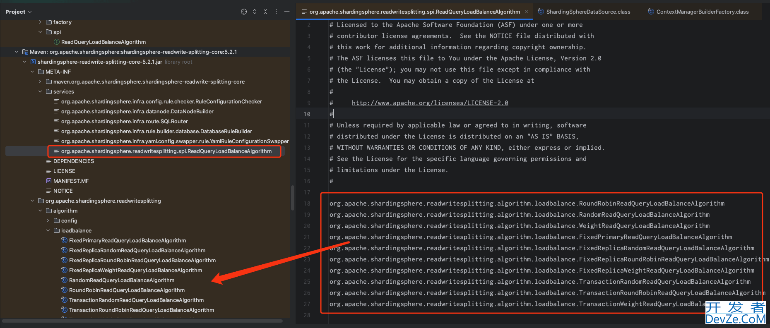Open the Project panel options menu (three dots)
770x328 pixels.
coord(276,12)
